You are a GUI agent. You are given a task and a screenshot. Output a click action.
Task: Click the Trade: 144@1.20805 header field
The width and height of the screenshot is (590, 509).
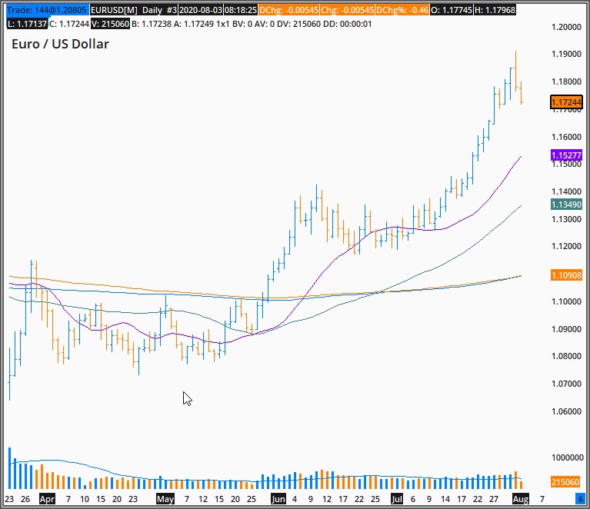47,10
